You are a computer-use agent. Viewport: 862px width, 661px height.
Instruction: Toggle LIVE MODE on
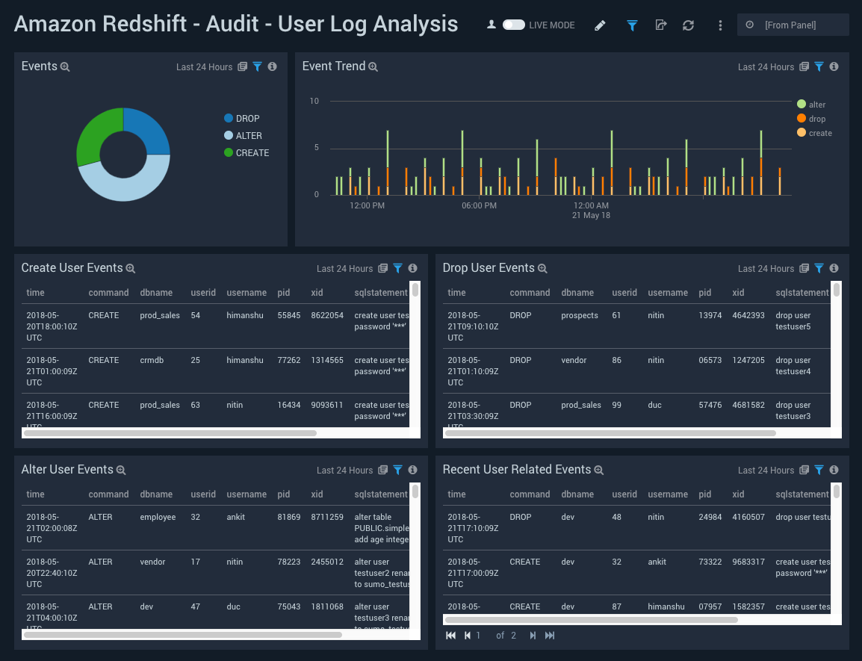click(x=512, y=25)
